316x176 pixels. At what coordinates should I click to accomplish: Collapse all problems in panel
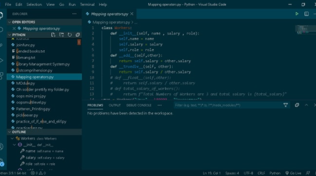pyautogui.click(x=297, y=105)
